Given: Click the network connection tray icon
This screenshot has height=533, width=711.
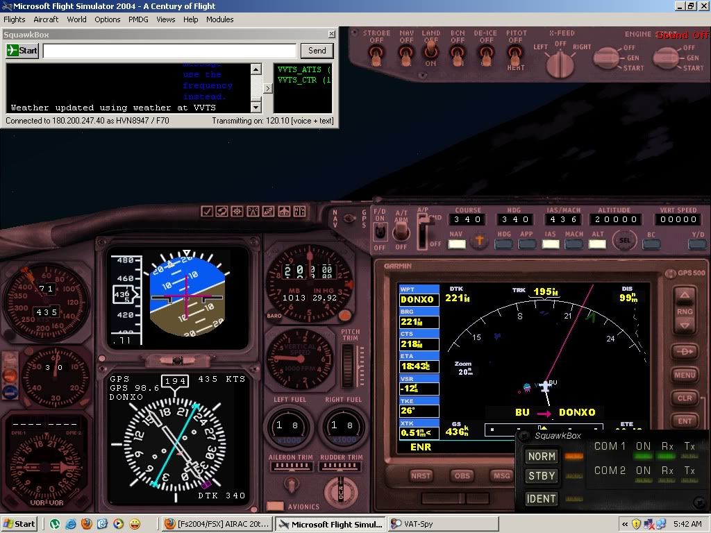Looking at the screenshot, I should (x=661, y=524).
